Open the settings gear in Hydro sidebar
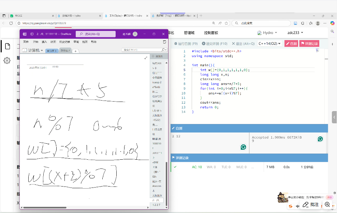This screenshot has width=337, height=213. coord(7,60)
